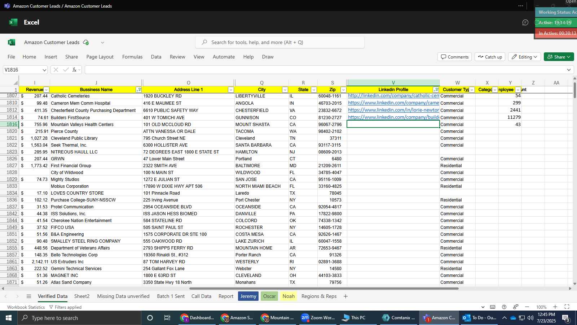Click the horizontal scrollbar thumb
The width and height of the screenshot is (577, 325).
[x=324, y=289]
